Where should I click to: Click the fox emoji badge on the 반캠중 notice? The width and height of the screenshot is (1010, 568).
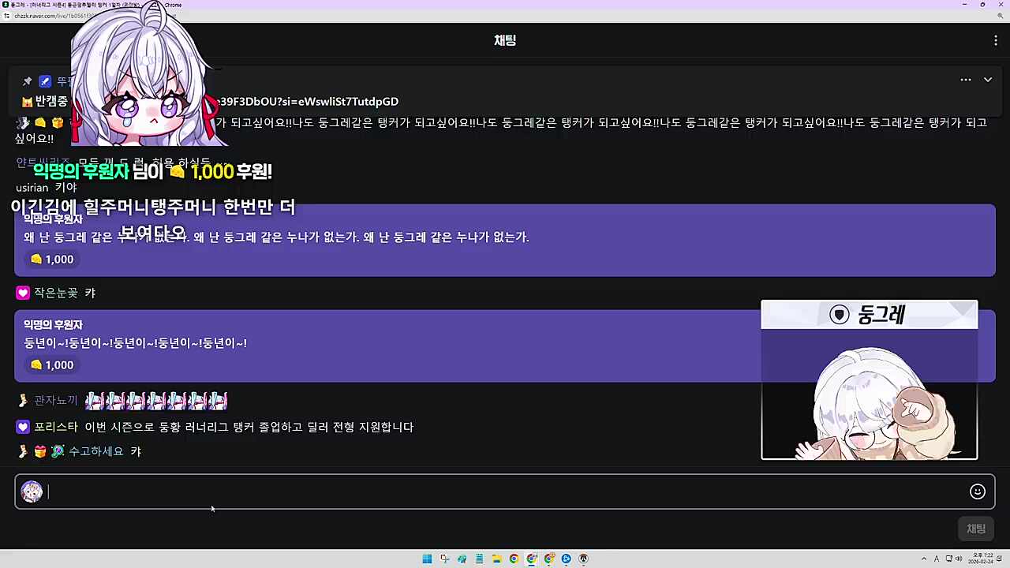click(x=28, y=102)
